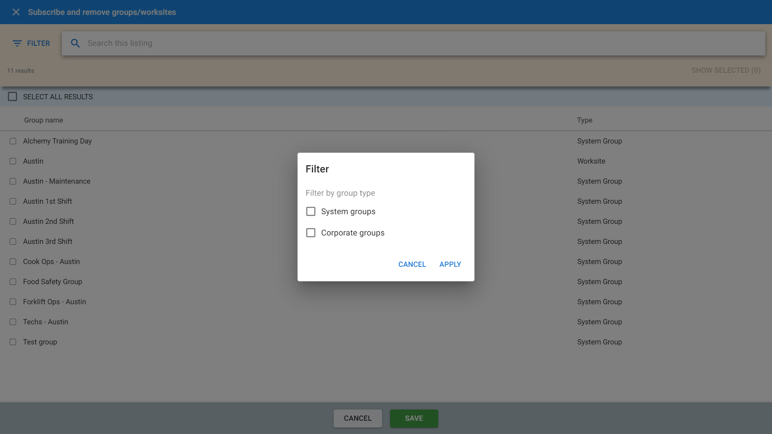Click the magnifying glass search icon
Viewport: 772px width, 434px height.
[x=75, y=43]
